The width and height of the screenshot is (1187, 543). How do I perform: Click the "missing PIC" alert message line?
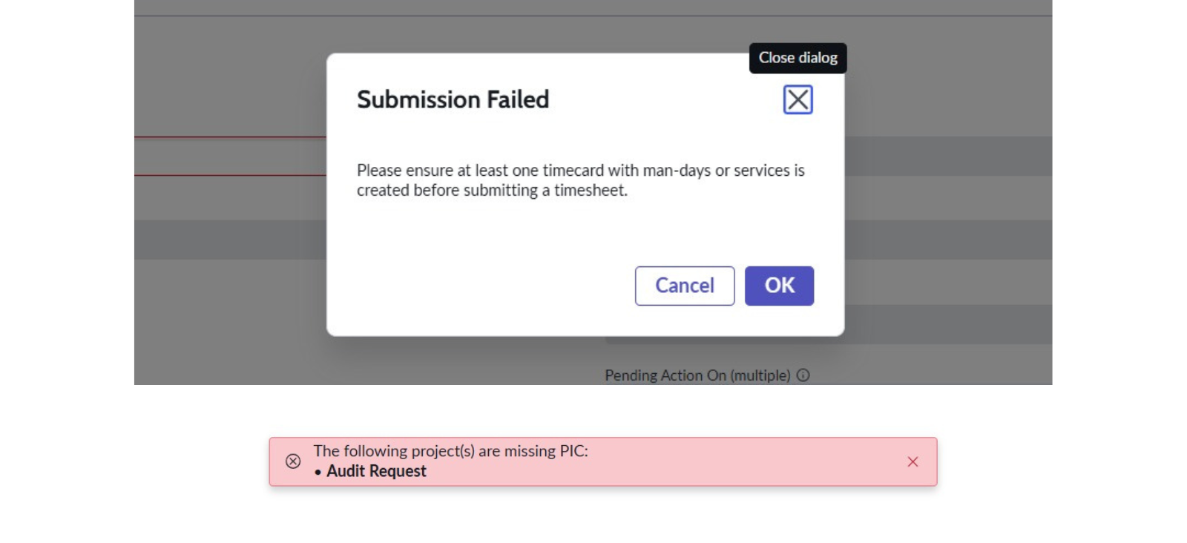tap(450, 451)
